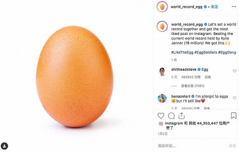Open world_record_egg avatar in post header
The height and width of the screenshot is (152, 239).
(x=162, y=7)
